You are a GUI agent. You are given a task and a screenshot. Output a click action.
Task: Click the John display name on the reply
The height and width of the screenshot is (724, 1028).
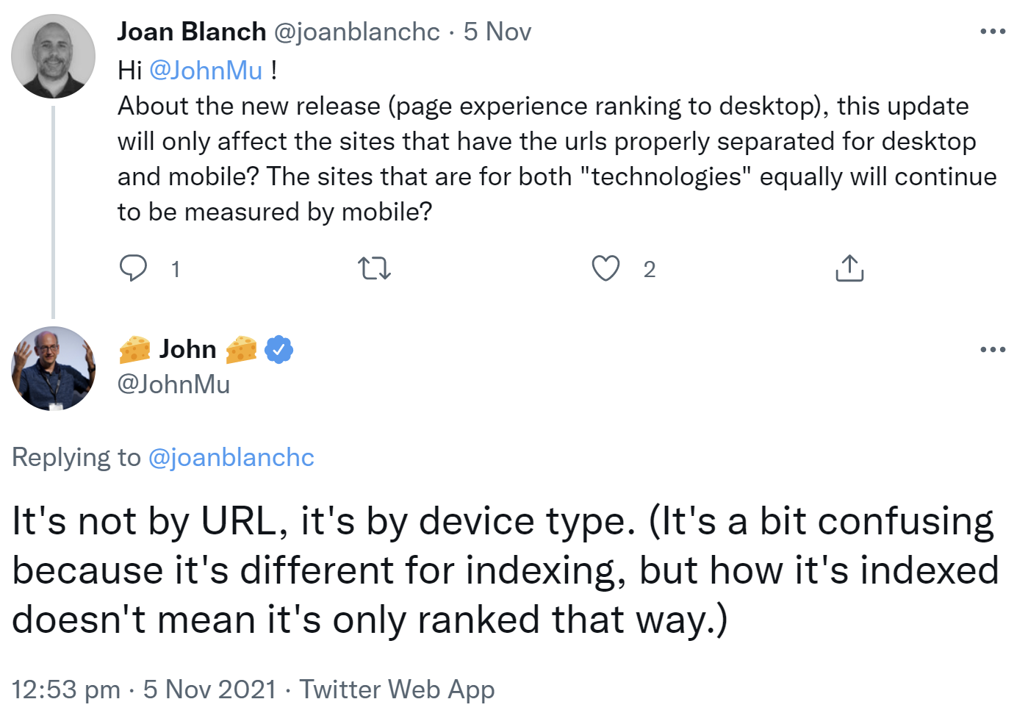188,349
